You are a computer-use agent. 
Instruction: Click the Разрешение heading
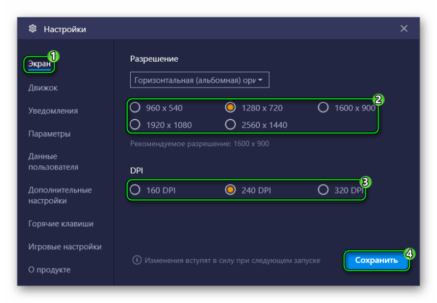(154, 59)
